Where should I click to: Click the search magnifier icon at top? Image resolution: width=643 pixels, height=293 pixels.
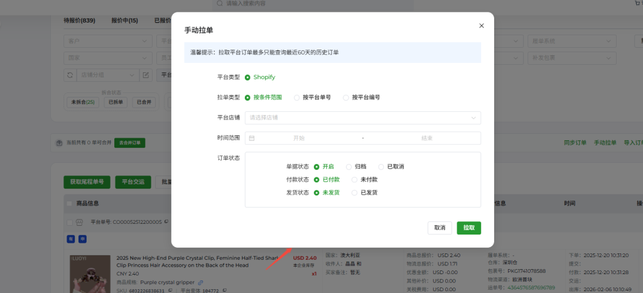point(219,4)
